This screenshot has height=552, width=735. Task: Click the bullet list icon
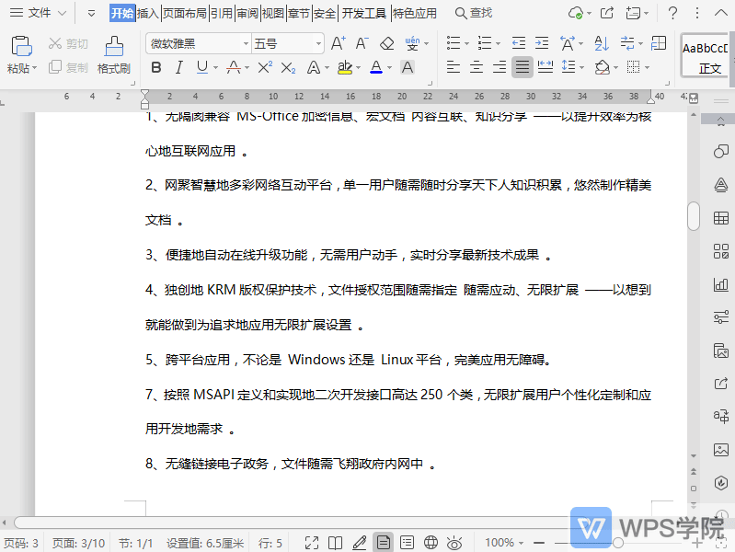pyautogui.click(x=454, y=43)
